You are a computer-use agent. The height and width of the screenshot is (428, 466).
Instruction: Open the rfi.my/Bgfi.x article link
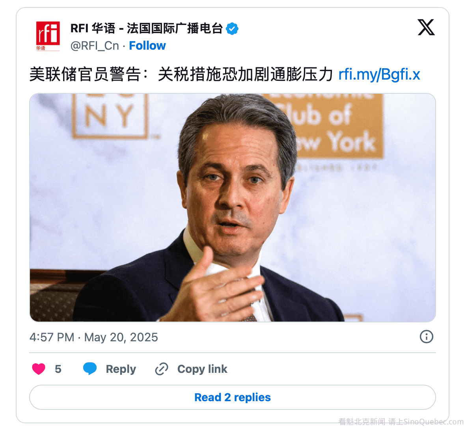(379, 74)
